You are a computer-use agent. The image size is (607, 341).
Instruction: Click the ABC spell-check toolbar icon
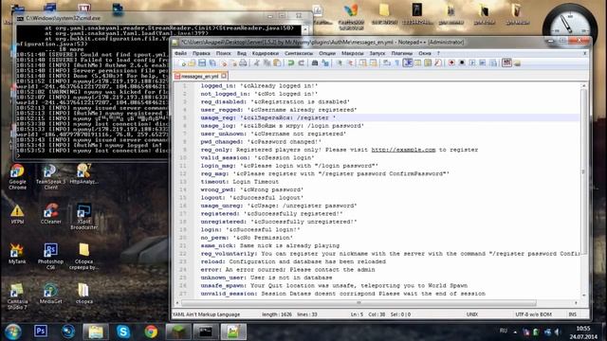[506, 63]
